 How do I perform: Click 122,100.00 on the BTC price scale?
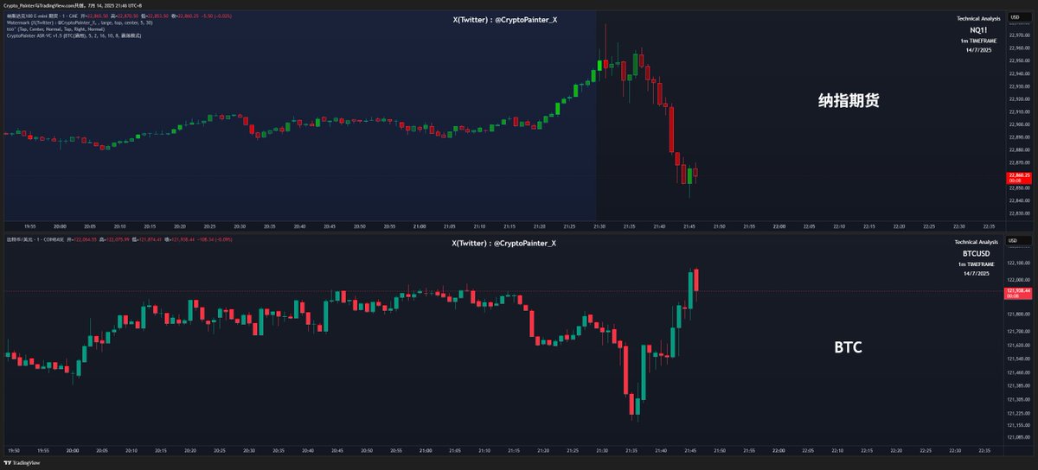pyautogui.click(x=1018, y=263)
